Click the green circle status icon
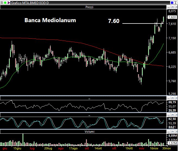This screenshot has width=178, height=151. click(x=5, y=3)
